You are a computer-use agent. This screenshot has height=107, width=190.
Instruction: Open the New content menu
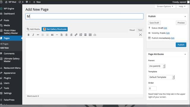37,2
